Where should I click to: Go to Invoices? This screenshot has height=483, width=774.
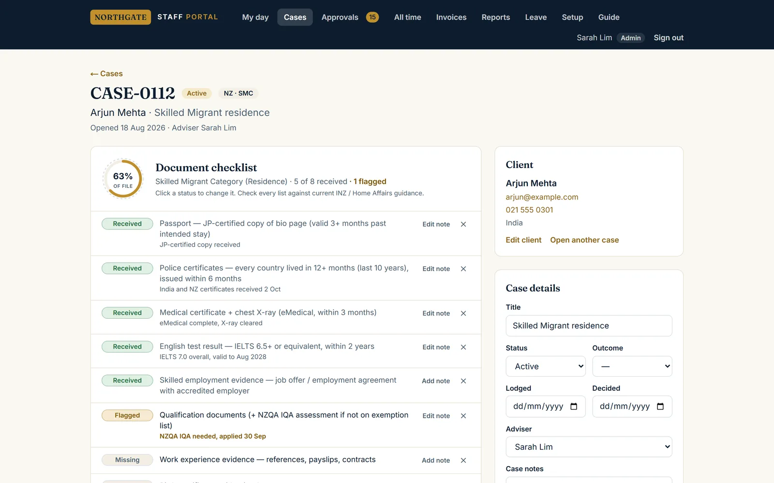(x=451, y=17)
